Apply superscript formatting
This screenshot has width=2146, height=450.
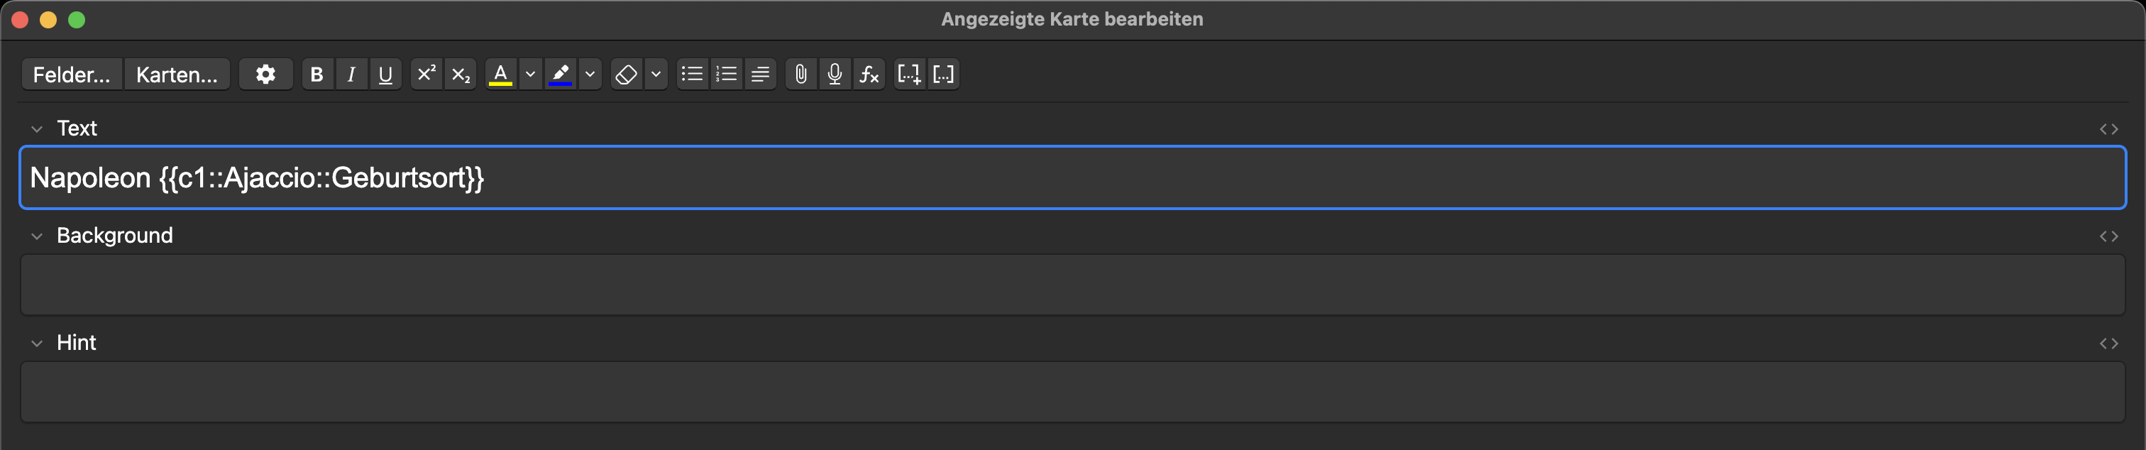pyautogui.click(x=427, y=74)
